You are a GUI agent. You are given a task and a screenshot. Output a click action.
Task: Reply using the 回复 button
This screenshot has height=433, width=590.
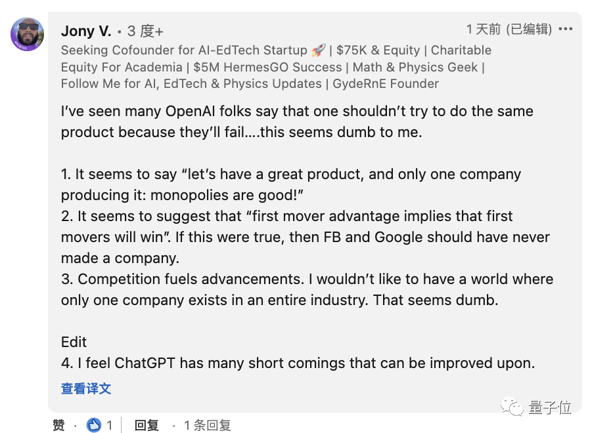click(x=147, y=425)
